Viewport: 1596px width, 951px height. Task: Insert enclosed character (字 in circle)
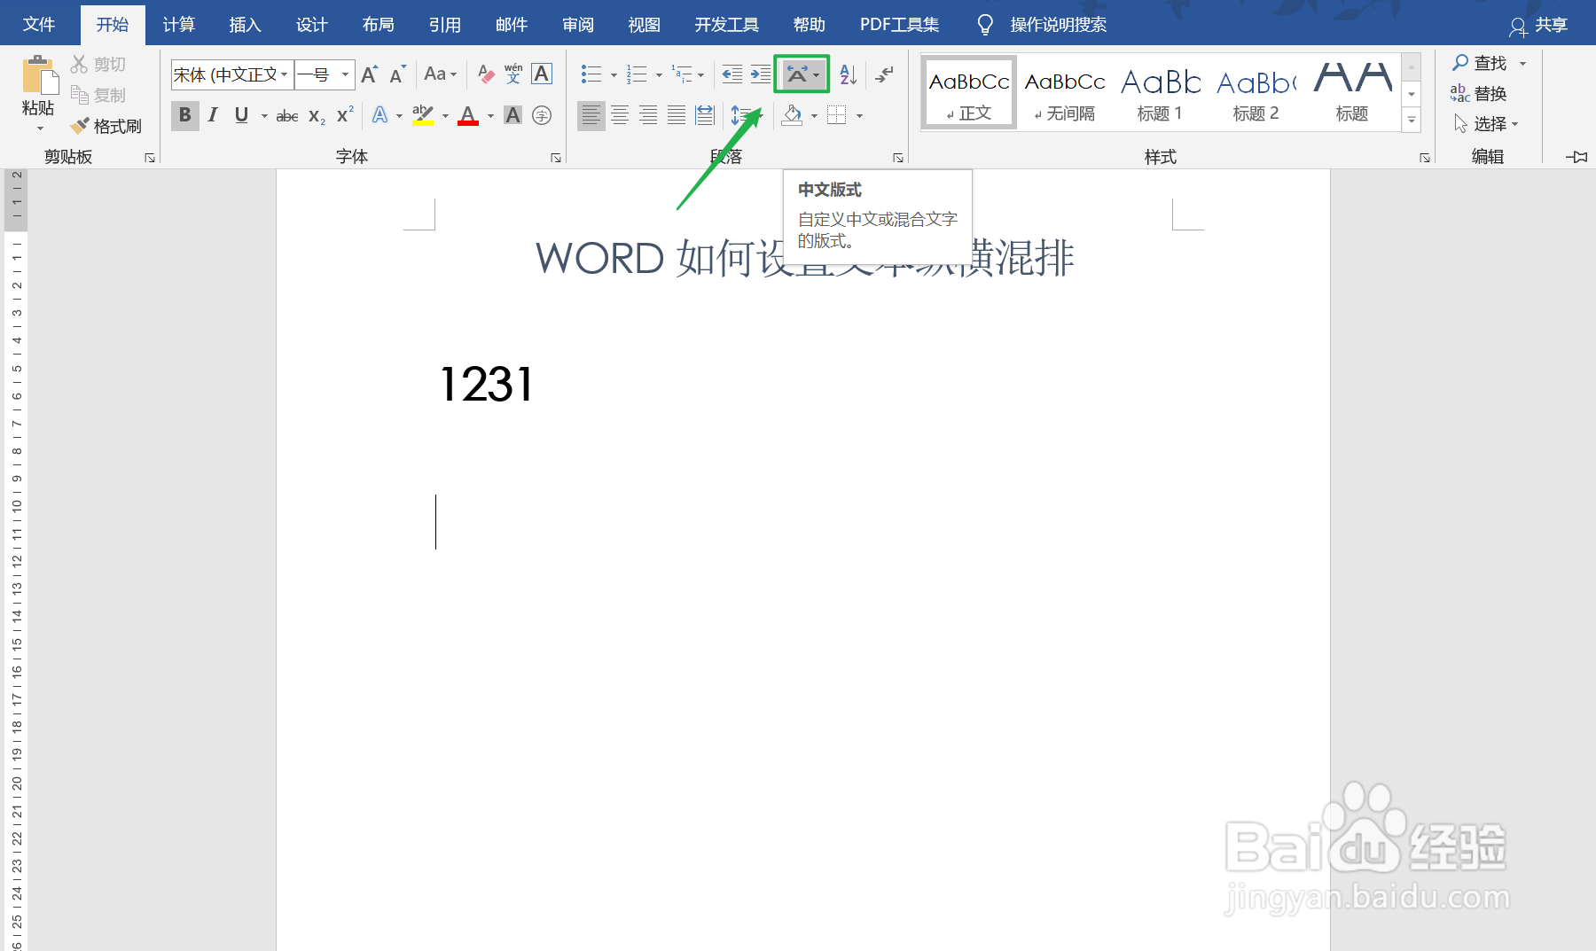click(542, 115)
